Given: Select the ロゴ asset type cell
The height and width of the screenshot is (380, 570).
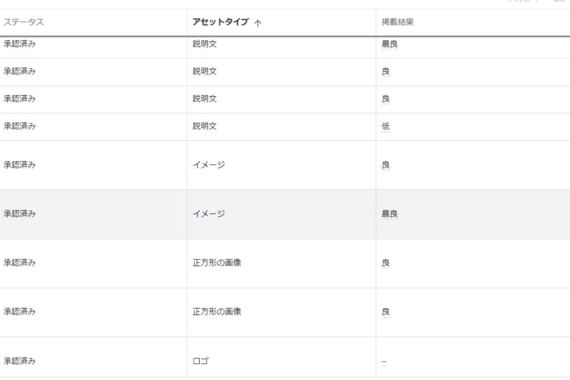Looking at the screenshot, I should point(200,361).
